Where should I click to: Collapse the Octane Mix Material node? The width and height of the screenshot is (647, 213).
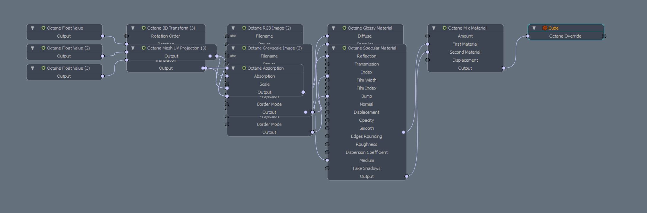[434, 28]
